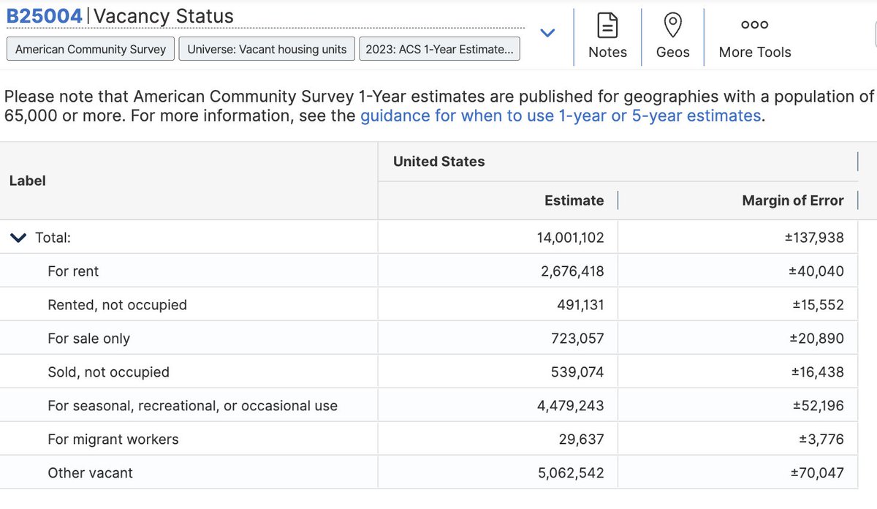Select the For rent row label

(x=73, y=271)
